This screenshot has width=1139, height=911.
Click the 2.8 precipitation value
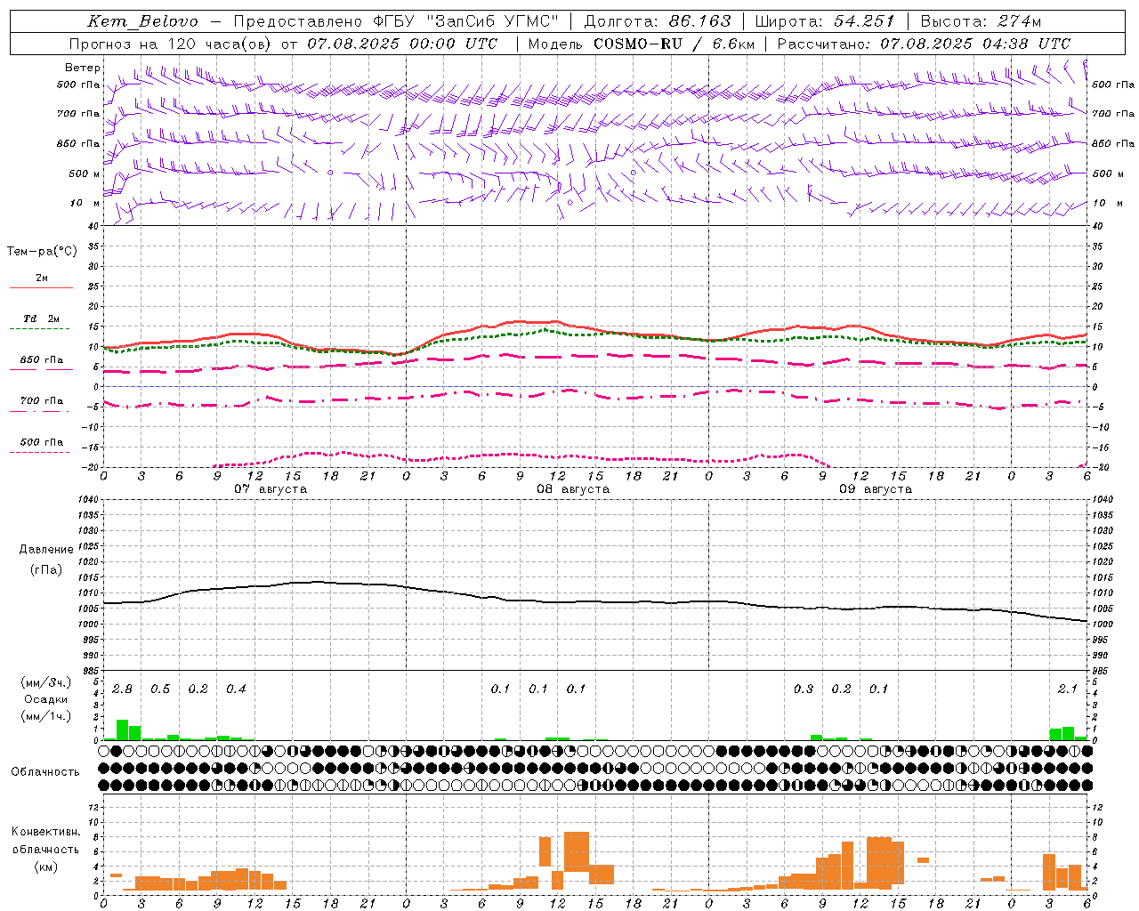123,689
